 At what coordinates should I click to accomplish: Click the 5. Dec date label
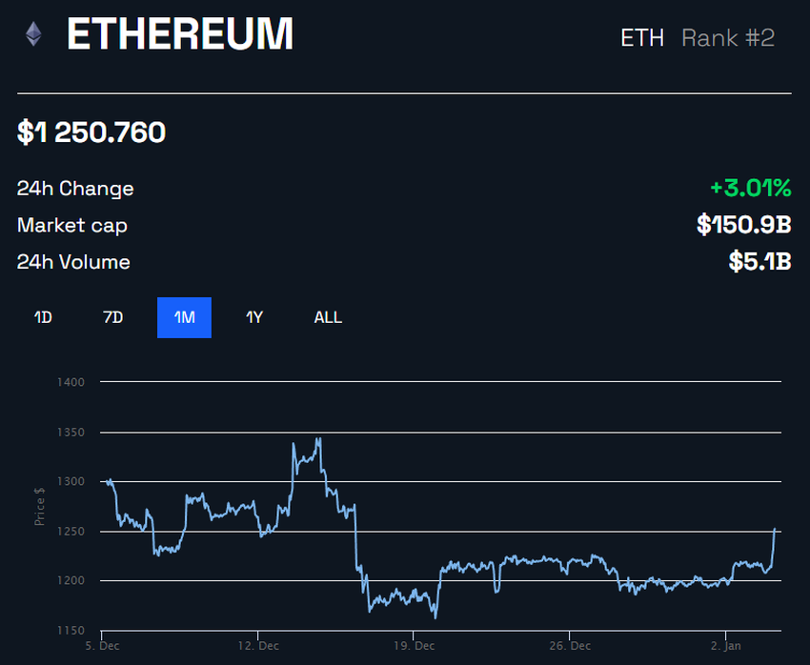102,646
